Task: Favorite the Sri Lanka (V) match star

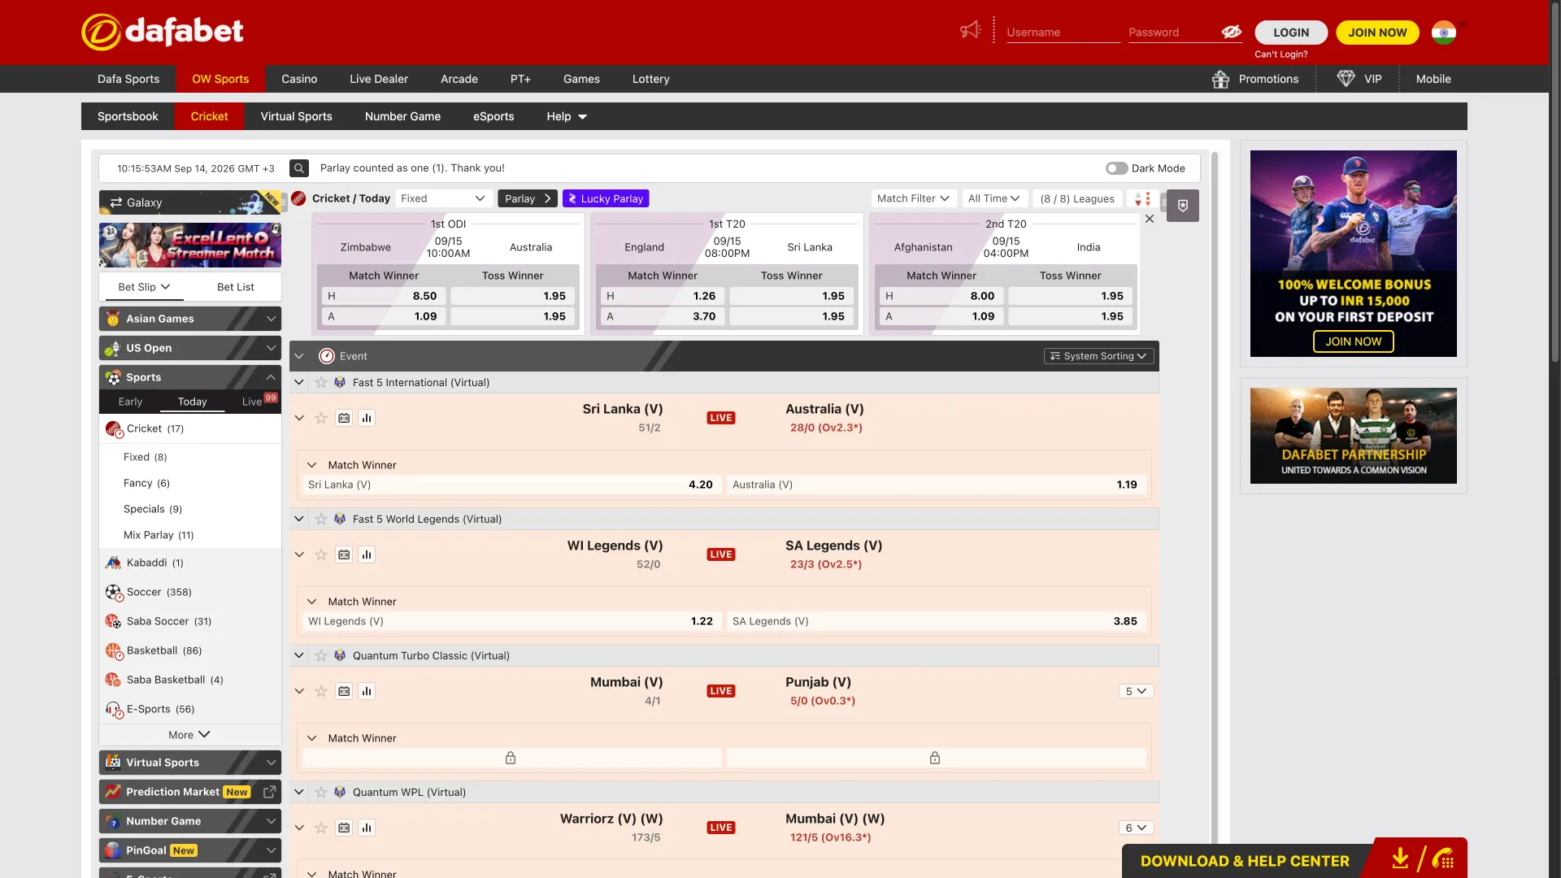Action: click(321, 418)
